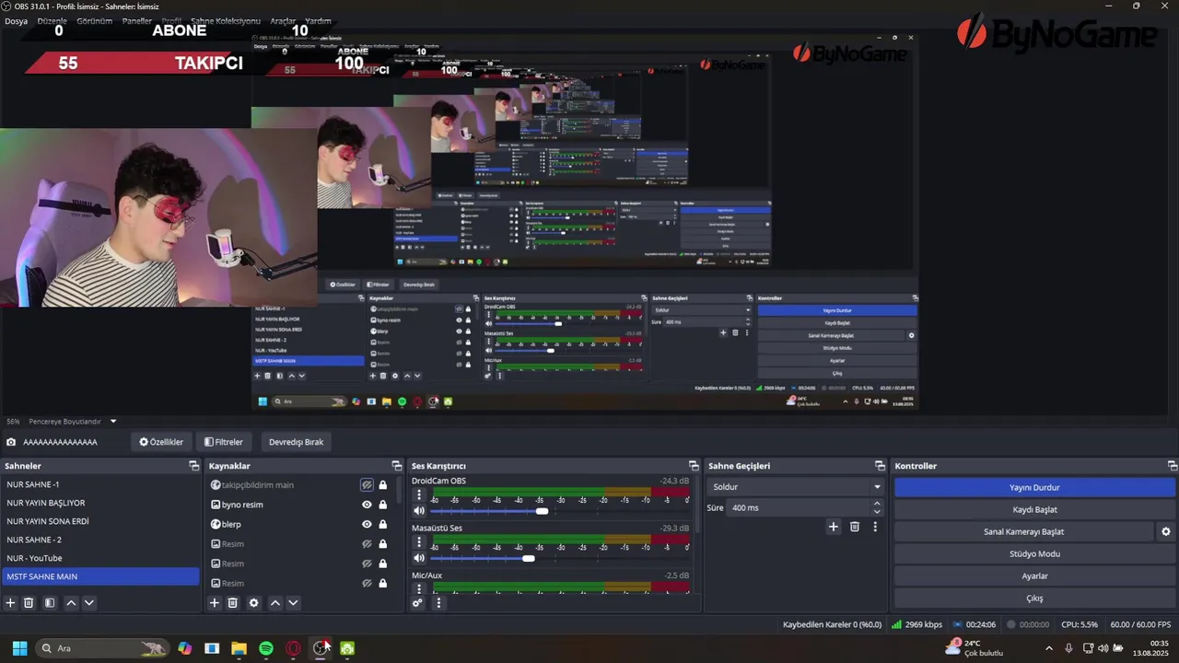This screenshot has height=663, width=1179.
Task: Move source up in Kaynaklar list
Action: click(x=274, y=603)
